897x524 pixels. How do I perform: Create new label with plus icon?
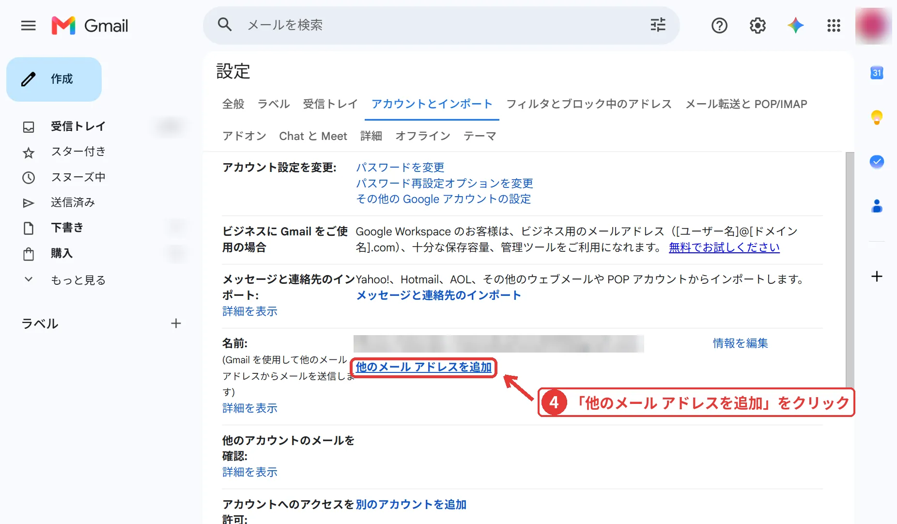tap(176, 324)
